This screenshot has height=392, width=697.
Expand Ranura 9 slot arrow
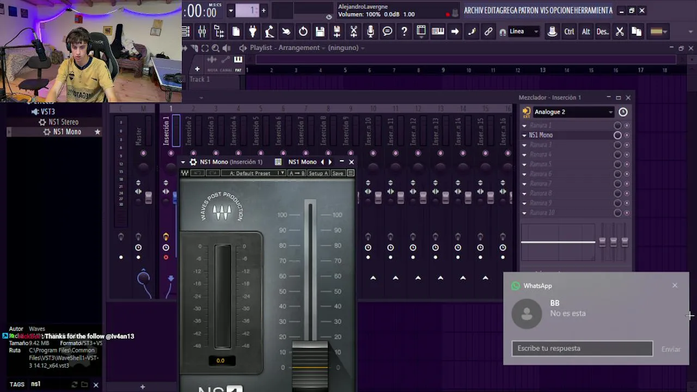[524, 203]
